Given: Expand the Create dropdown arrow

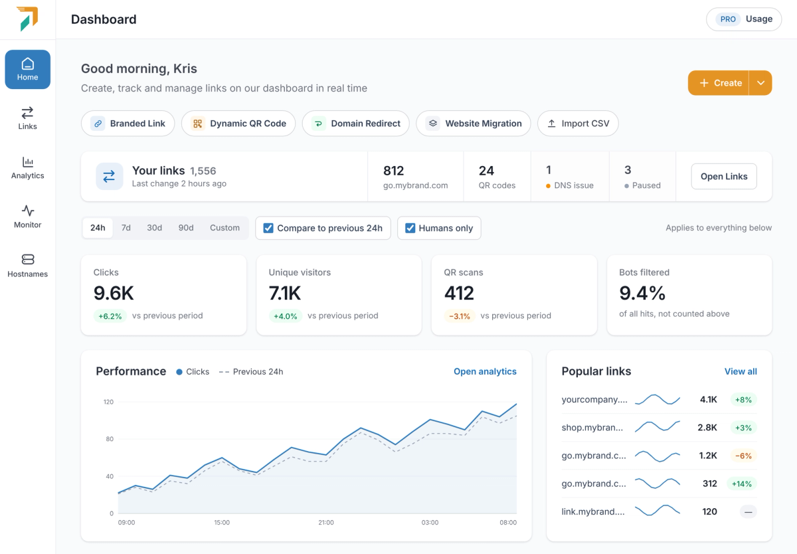Looking at the screenshot, I should 760,83.
